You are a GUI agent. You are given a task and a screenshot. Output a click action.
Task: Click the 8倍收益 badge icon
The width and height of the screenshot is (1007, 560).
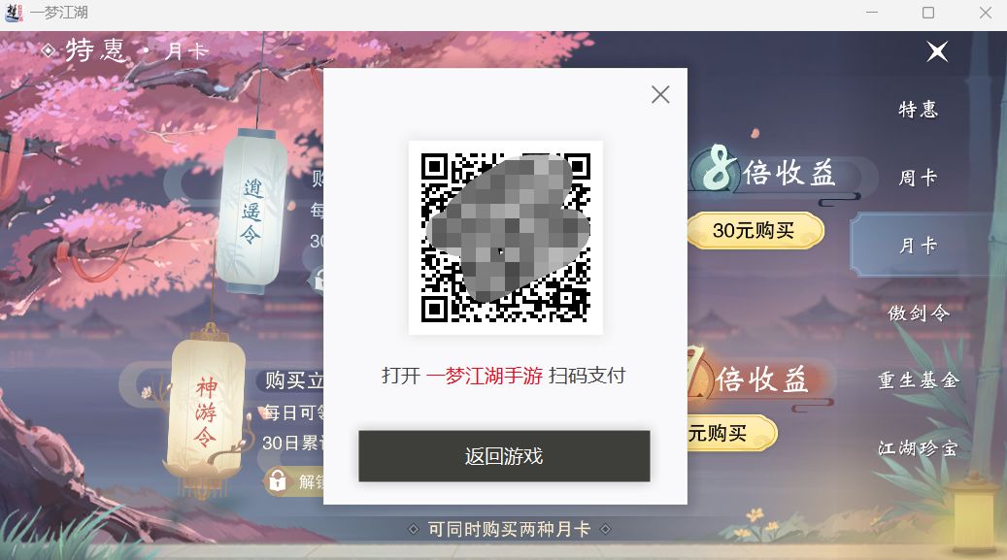pyautogui.click(x=718, y=168)
